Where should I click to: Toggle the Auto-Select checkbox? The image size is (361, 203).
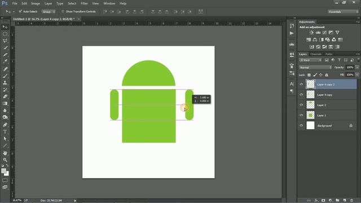(20, 11)
